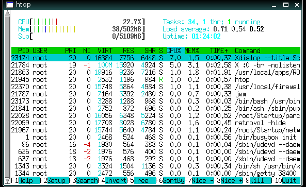
Task: Click F10 Quit to exit htop
Action: pos(286,180)
